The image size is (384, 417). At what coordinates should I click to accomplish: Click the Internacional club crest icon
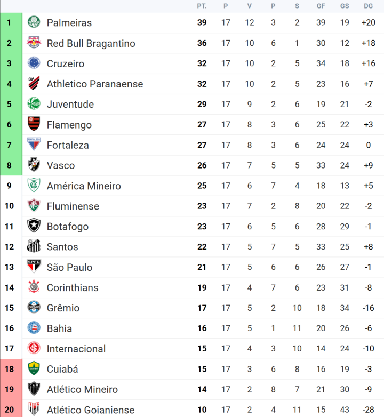[34, 349]
